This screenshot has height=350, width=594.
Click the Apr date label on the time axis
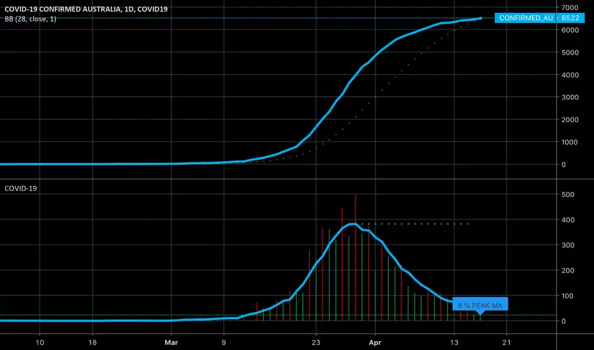[x=375, y=342]
